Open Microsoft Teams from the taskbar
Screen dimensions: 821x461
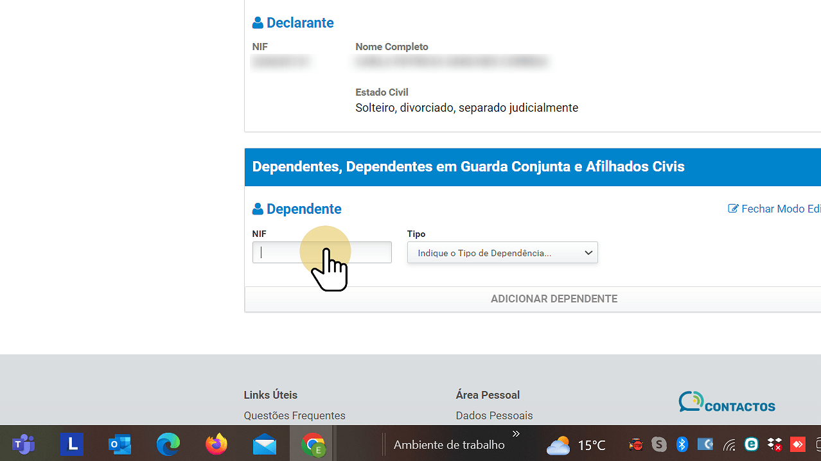23,444
